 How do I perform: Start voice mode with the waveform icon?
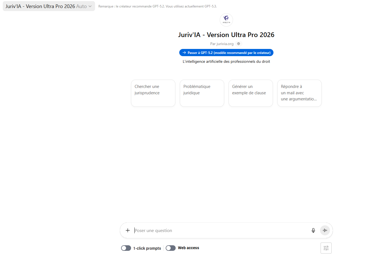tap(325, 230)
